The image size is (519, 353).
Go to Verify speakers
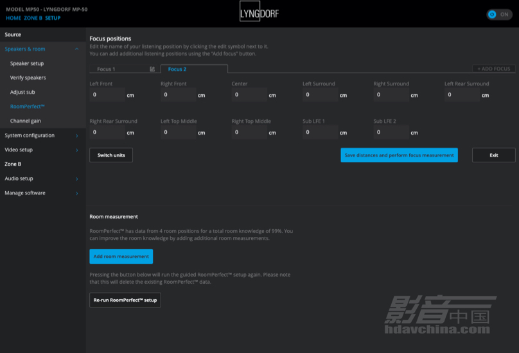point(28,78)
